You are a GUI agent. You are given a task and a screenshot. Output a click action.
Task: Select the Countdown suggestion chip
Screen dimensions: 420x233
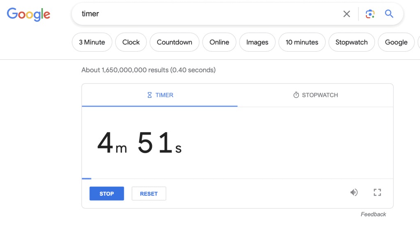(x=174, y=42)
